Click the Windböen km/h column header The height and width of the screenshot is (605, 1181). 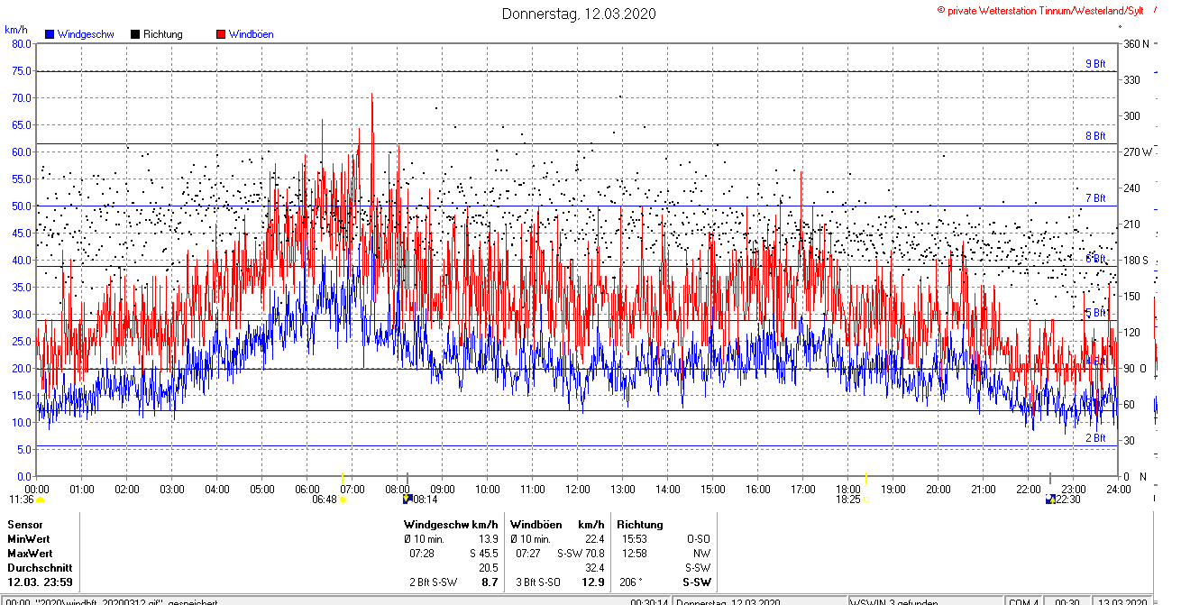pyautogui.click(x=557, y=524)
